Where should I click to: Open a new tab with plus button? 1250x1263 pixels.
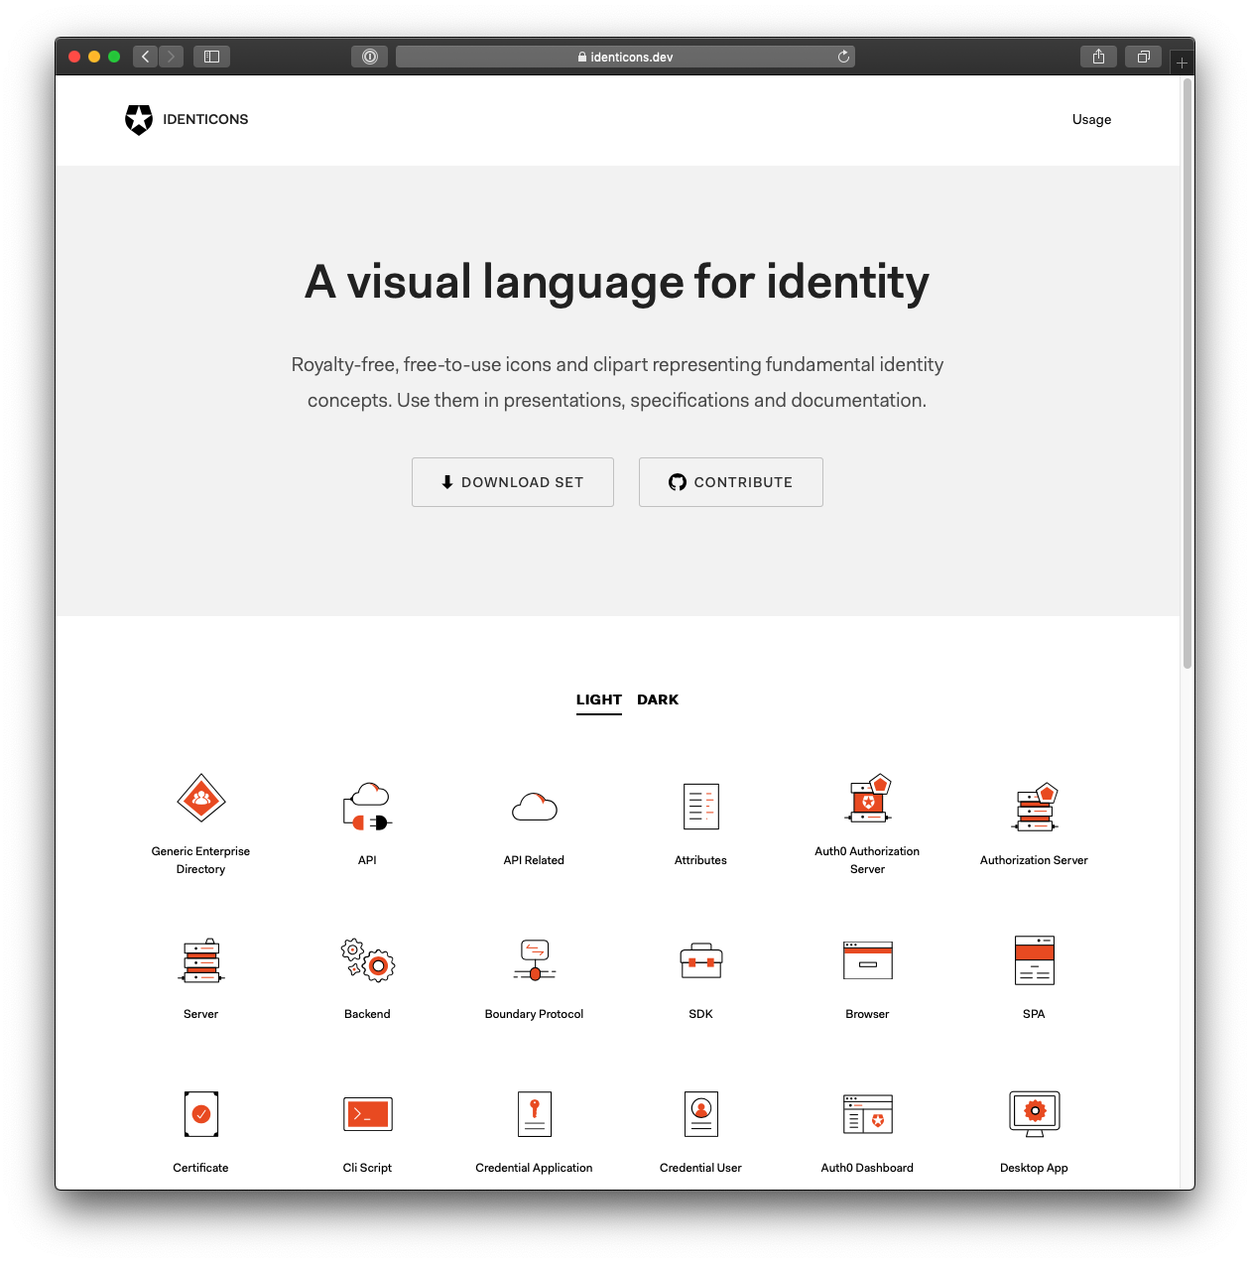click(1182, 63)
